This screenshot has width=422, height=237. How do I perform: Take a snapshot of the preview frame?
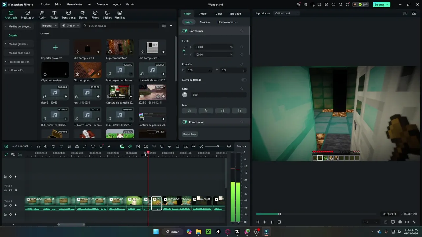(400, 222)
